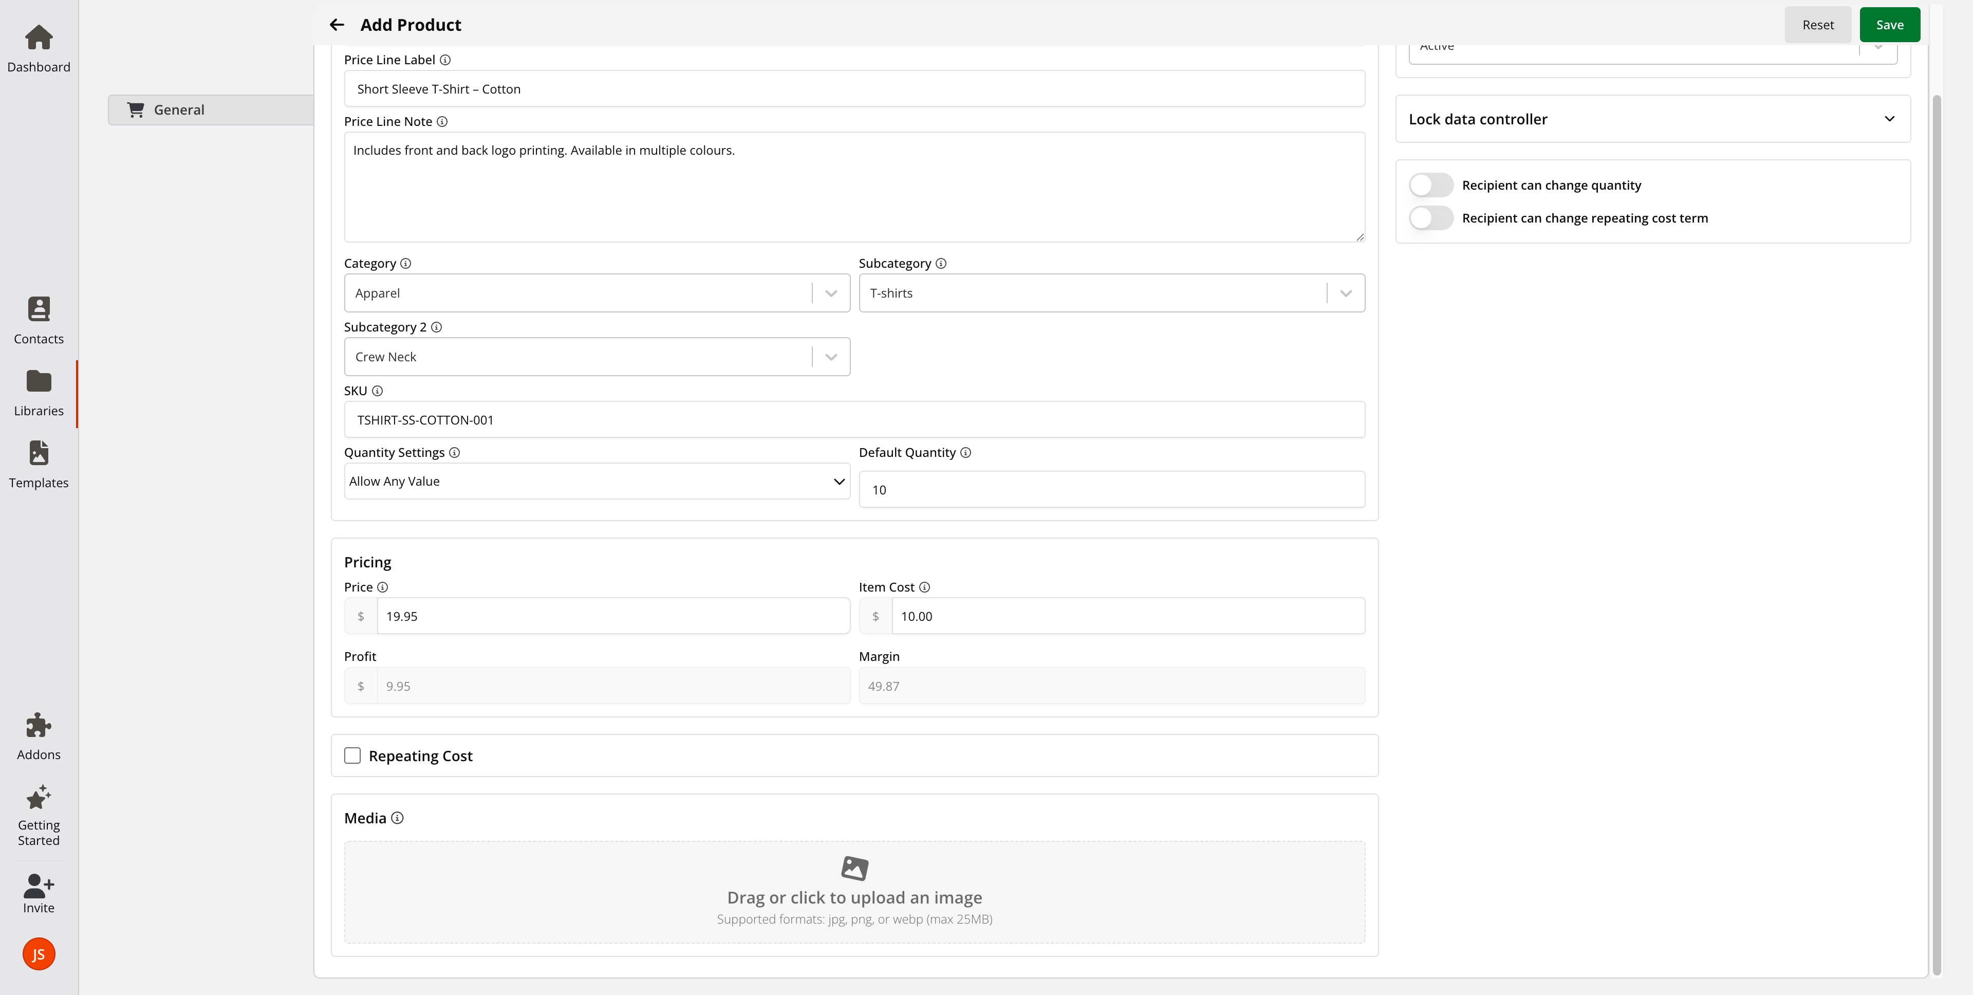The width and height of the screenshot is (1973, 995).
Task: Click the Price input field
Action: pyautogui.click(x=613, y=617)
